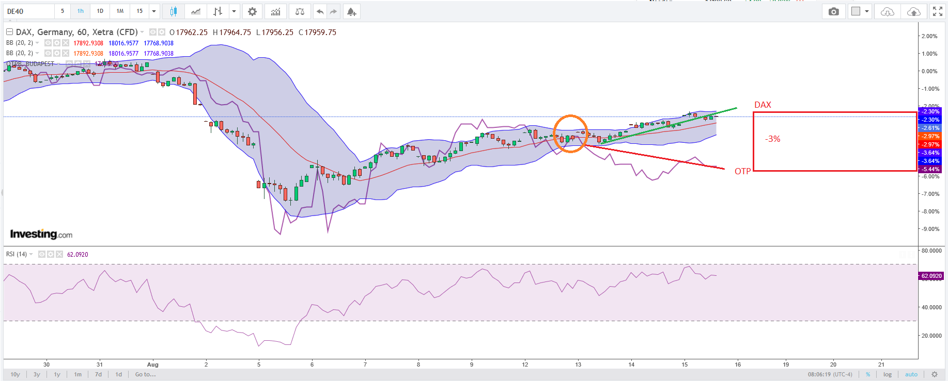Select the 1D interval tab
948x381 pixels.
click(x=100, y=11)
